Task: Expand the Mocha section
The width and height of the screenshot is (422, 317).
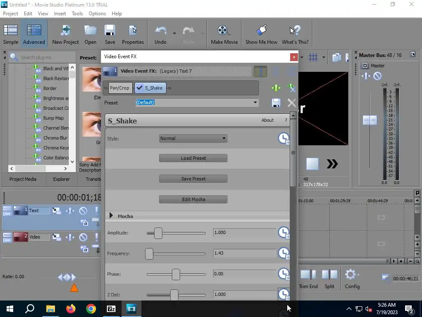Action: 111,215
